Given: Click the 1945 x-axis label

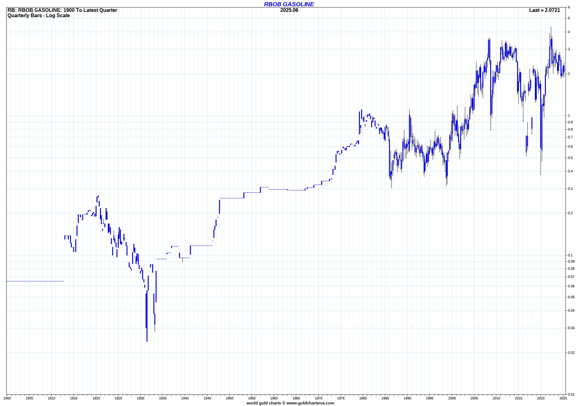Looking at the screenshot, I should 207,398.
